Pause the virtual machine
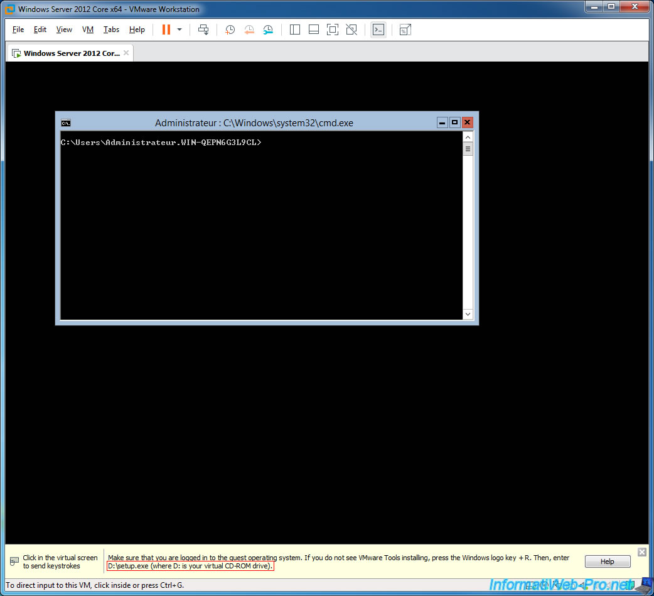654x596 pixels. coord(166,30)
